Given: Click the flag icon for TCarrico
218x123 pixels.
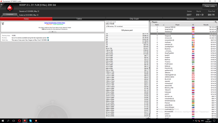Looking at the screenshot, I should (x=193, y=62).
